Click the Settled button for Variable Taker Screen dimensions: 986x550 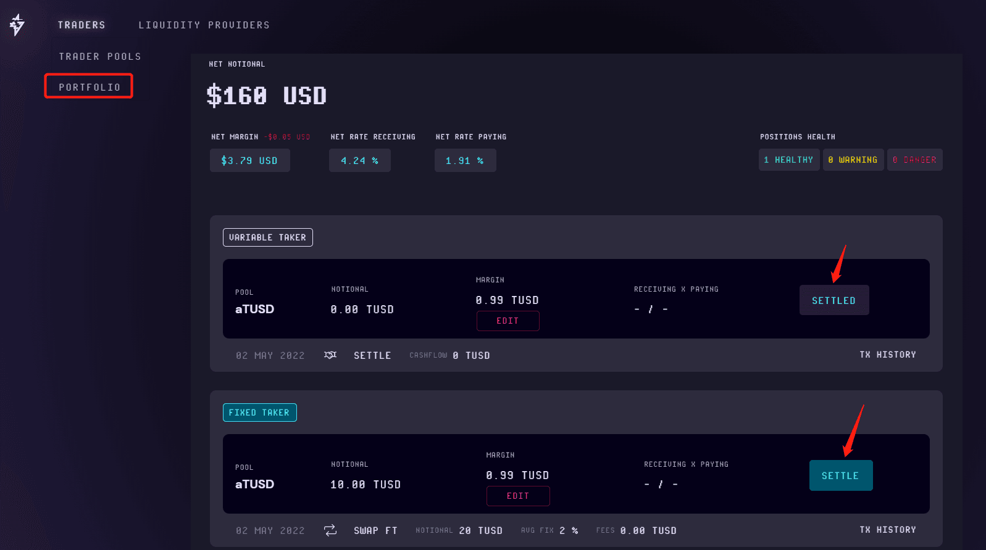pyautogui.click(x=834, y=300)
